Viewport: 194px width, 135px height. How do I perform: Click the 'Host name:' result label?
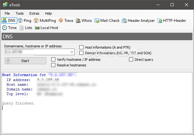(17, 84)
